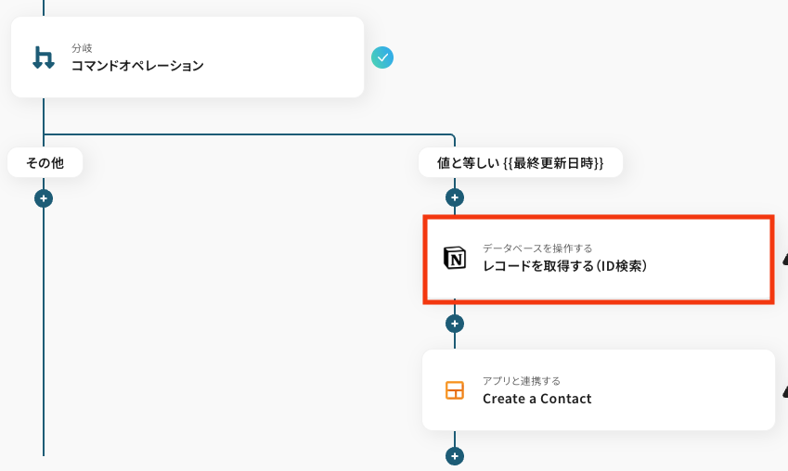Add a step between Notion and Create a Contact

point(455,324)
